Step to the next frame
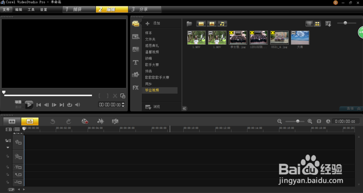Viewport: 363px width, 193px height. (54, 105)
